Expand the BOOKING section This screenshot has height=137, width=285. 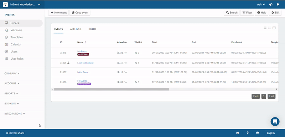[x=12, y=104]
